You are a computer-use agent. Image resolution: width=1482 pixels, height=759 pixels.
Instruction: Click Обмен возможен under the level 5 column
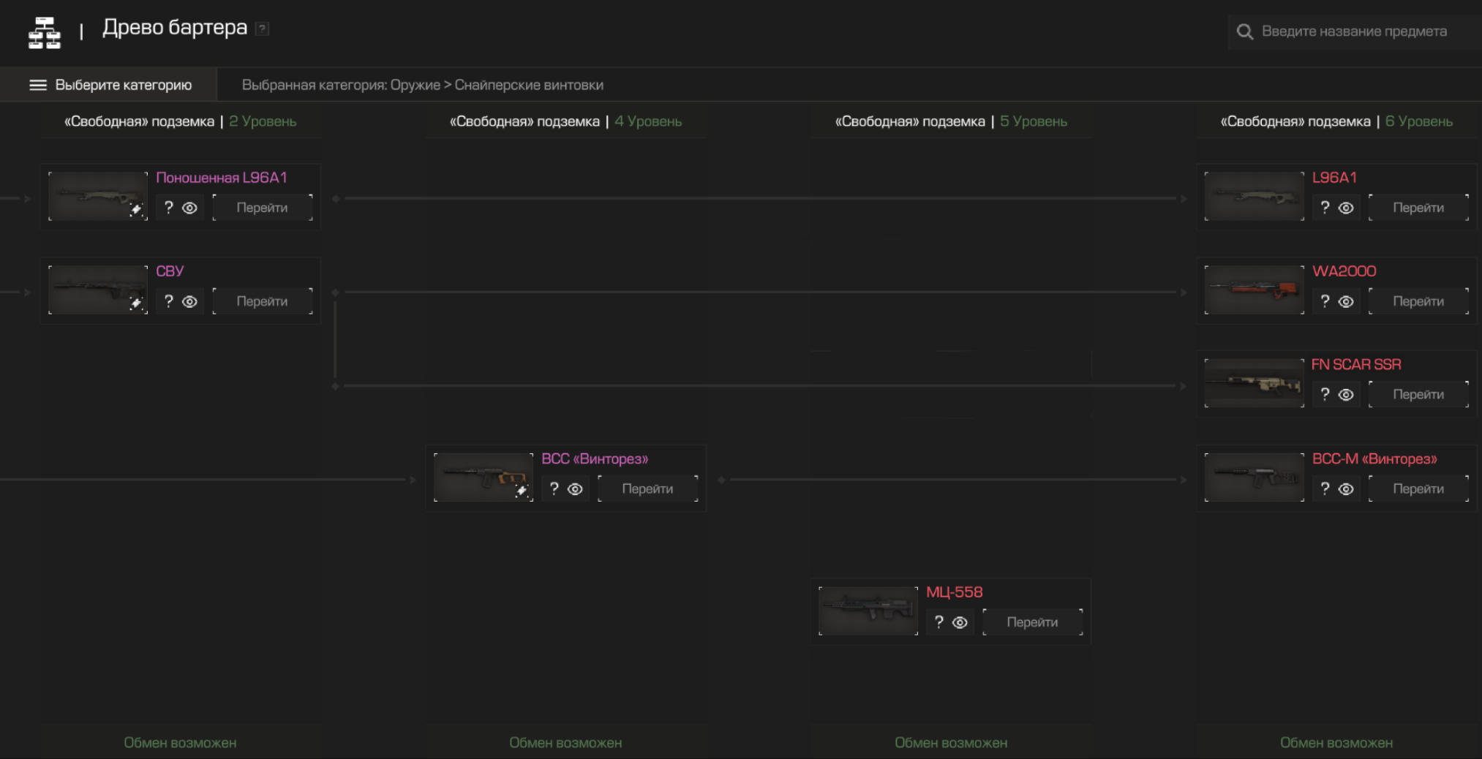(951, 743)
